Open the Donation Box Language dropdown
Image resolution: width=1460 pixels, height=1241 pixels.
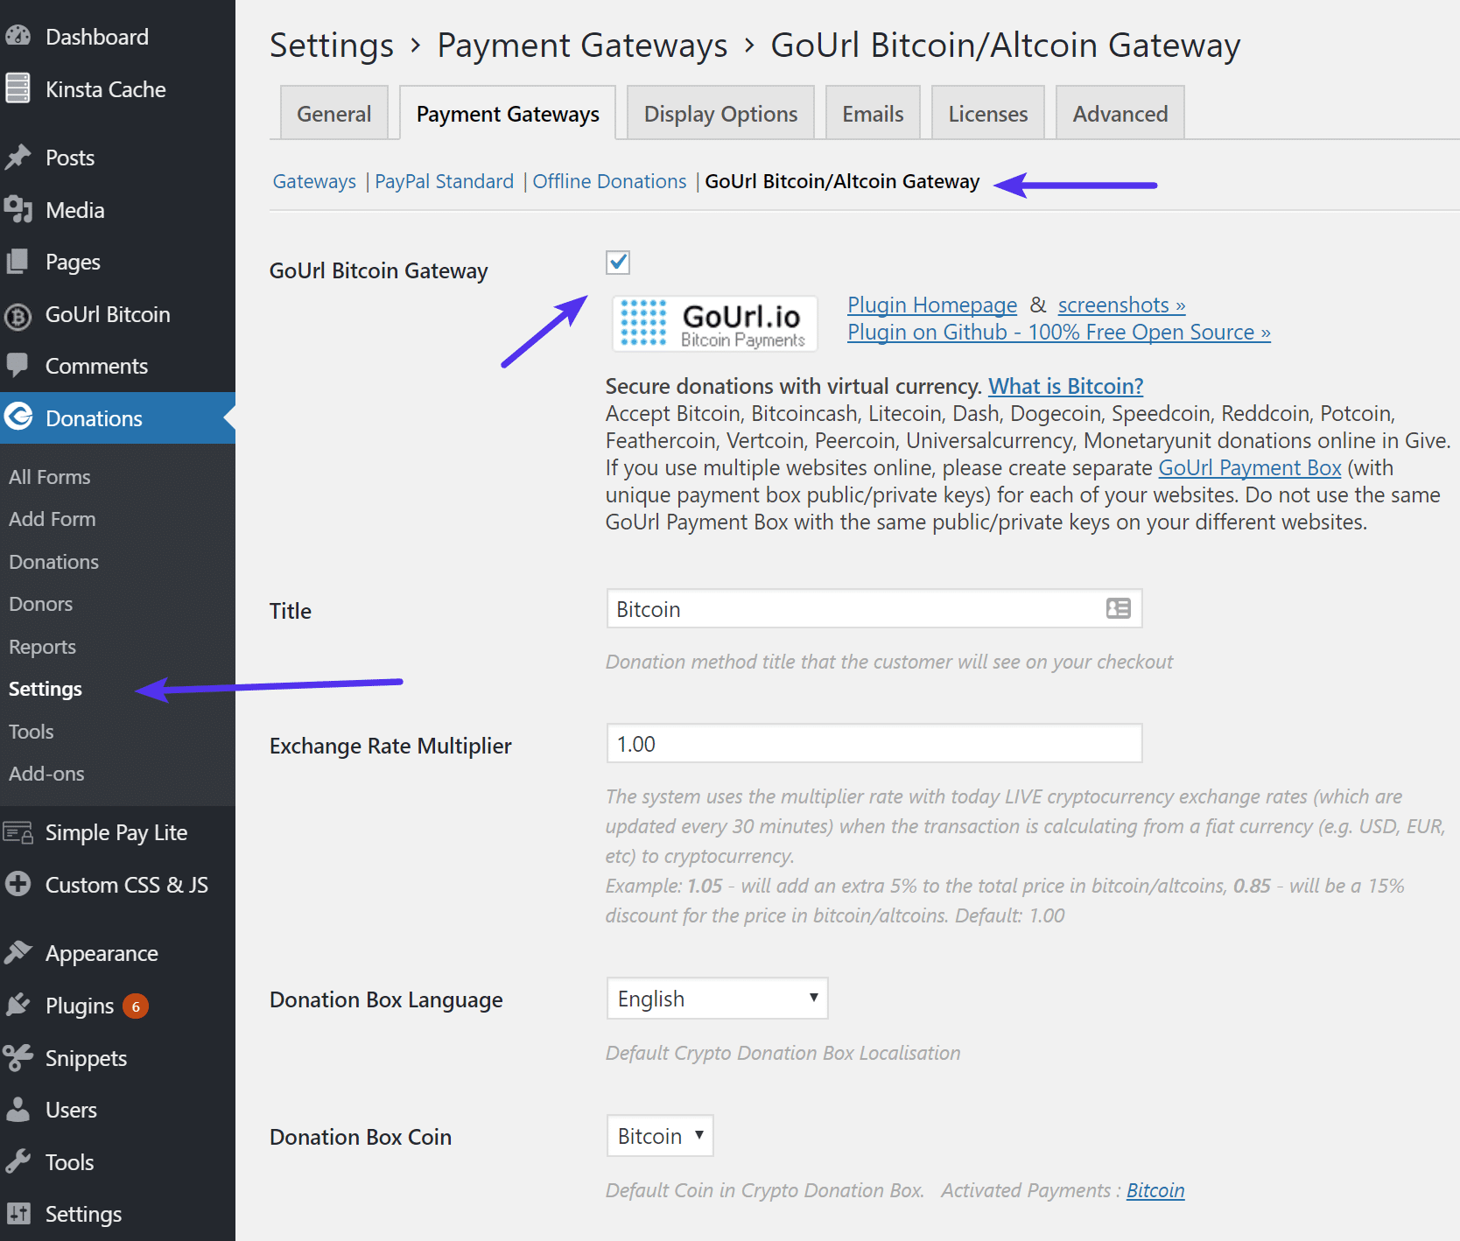pyautogui.click(x=717, y=999)
